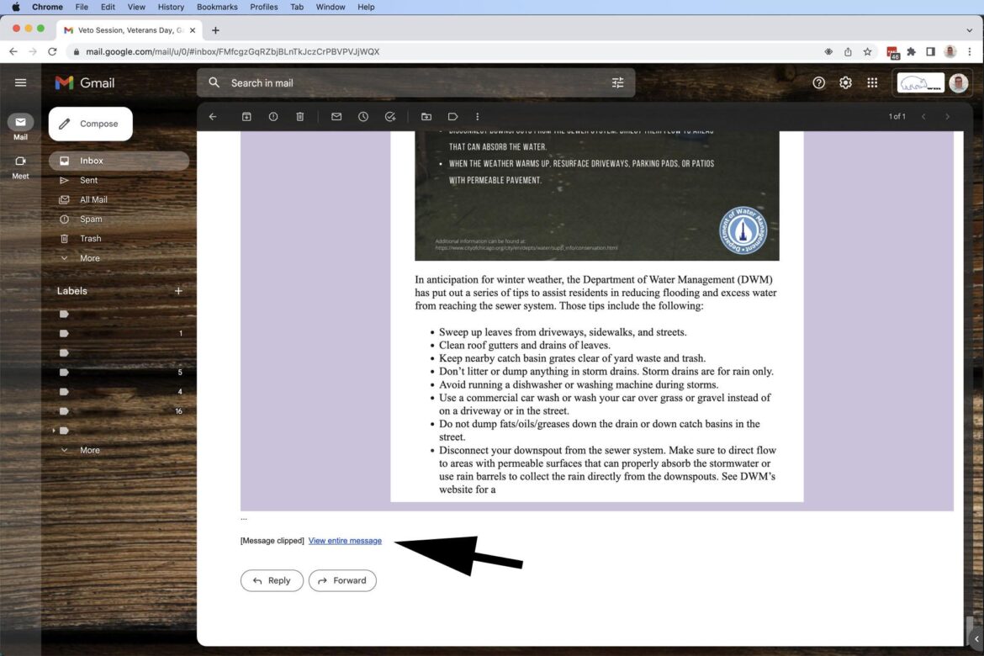Click the Archive icon in email toolbar
The image size is (984, 656).
pyautogui.click(x=246, y=117)
